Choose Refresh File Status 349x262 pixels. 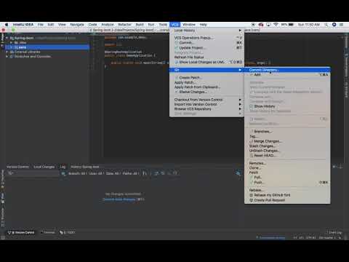point(206,57)
